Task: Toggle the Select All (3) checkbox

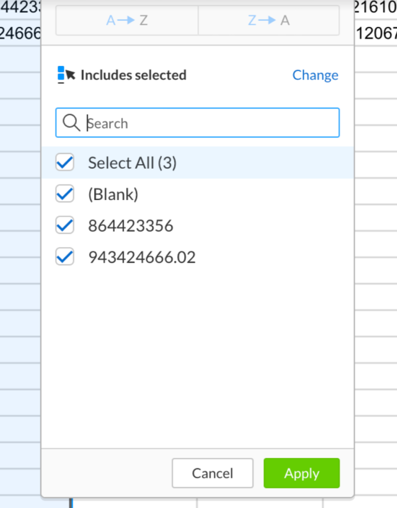Action: 65,162
